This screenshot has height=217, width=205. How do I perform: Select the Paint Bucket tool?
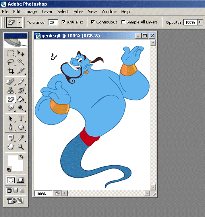click(21, 99)
